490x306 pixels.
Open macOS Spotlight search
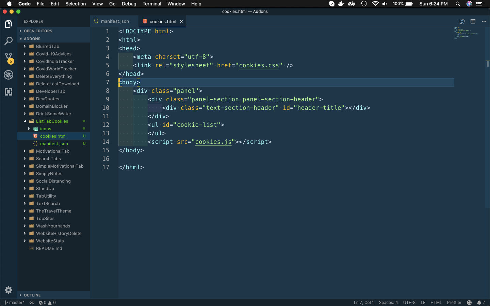point(458,4)
